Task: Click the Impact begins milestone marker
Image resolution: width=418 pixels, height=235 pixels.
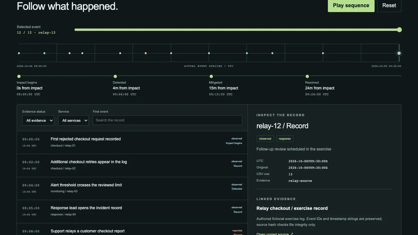Action: coord(19,76)
